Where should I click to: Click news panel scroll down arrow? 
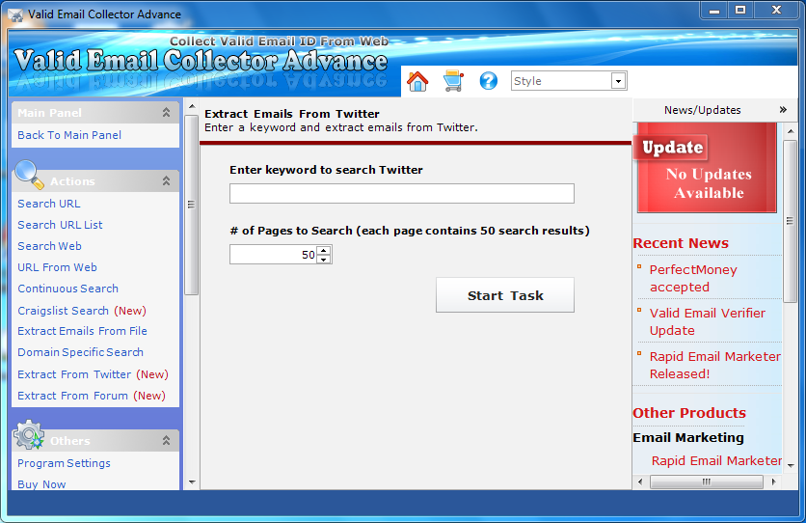(x=791, y=465)
